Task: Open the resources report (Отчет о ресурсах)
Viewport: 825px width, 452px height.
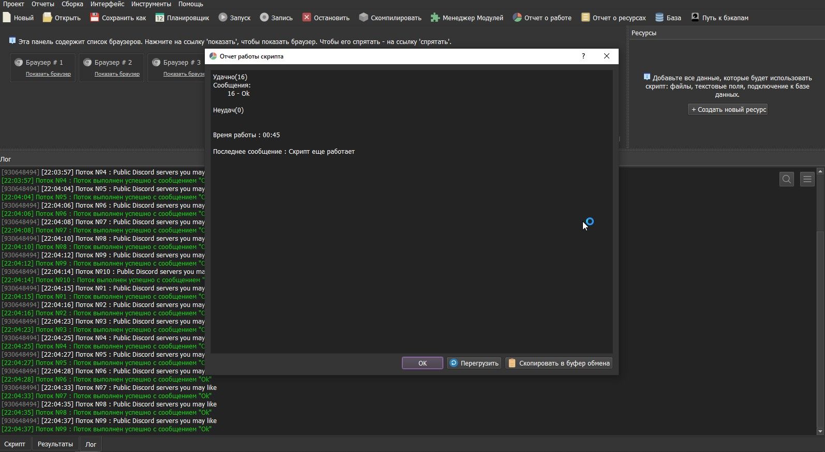Action: pyautogui.click(x=613, y=18)
